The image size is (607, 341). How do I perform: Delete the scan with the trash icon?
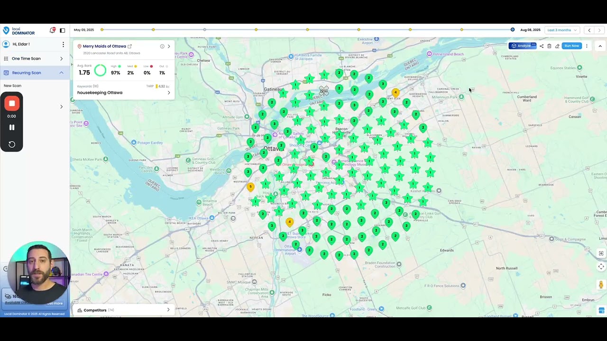tap(549, 46)
